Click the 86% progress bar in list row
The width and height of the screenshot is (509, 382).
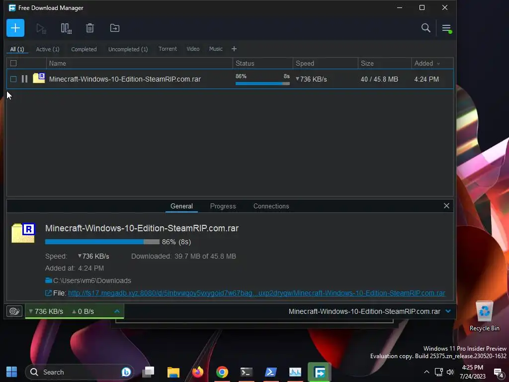pos(262,84)
